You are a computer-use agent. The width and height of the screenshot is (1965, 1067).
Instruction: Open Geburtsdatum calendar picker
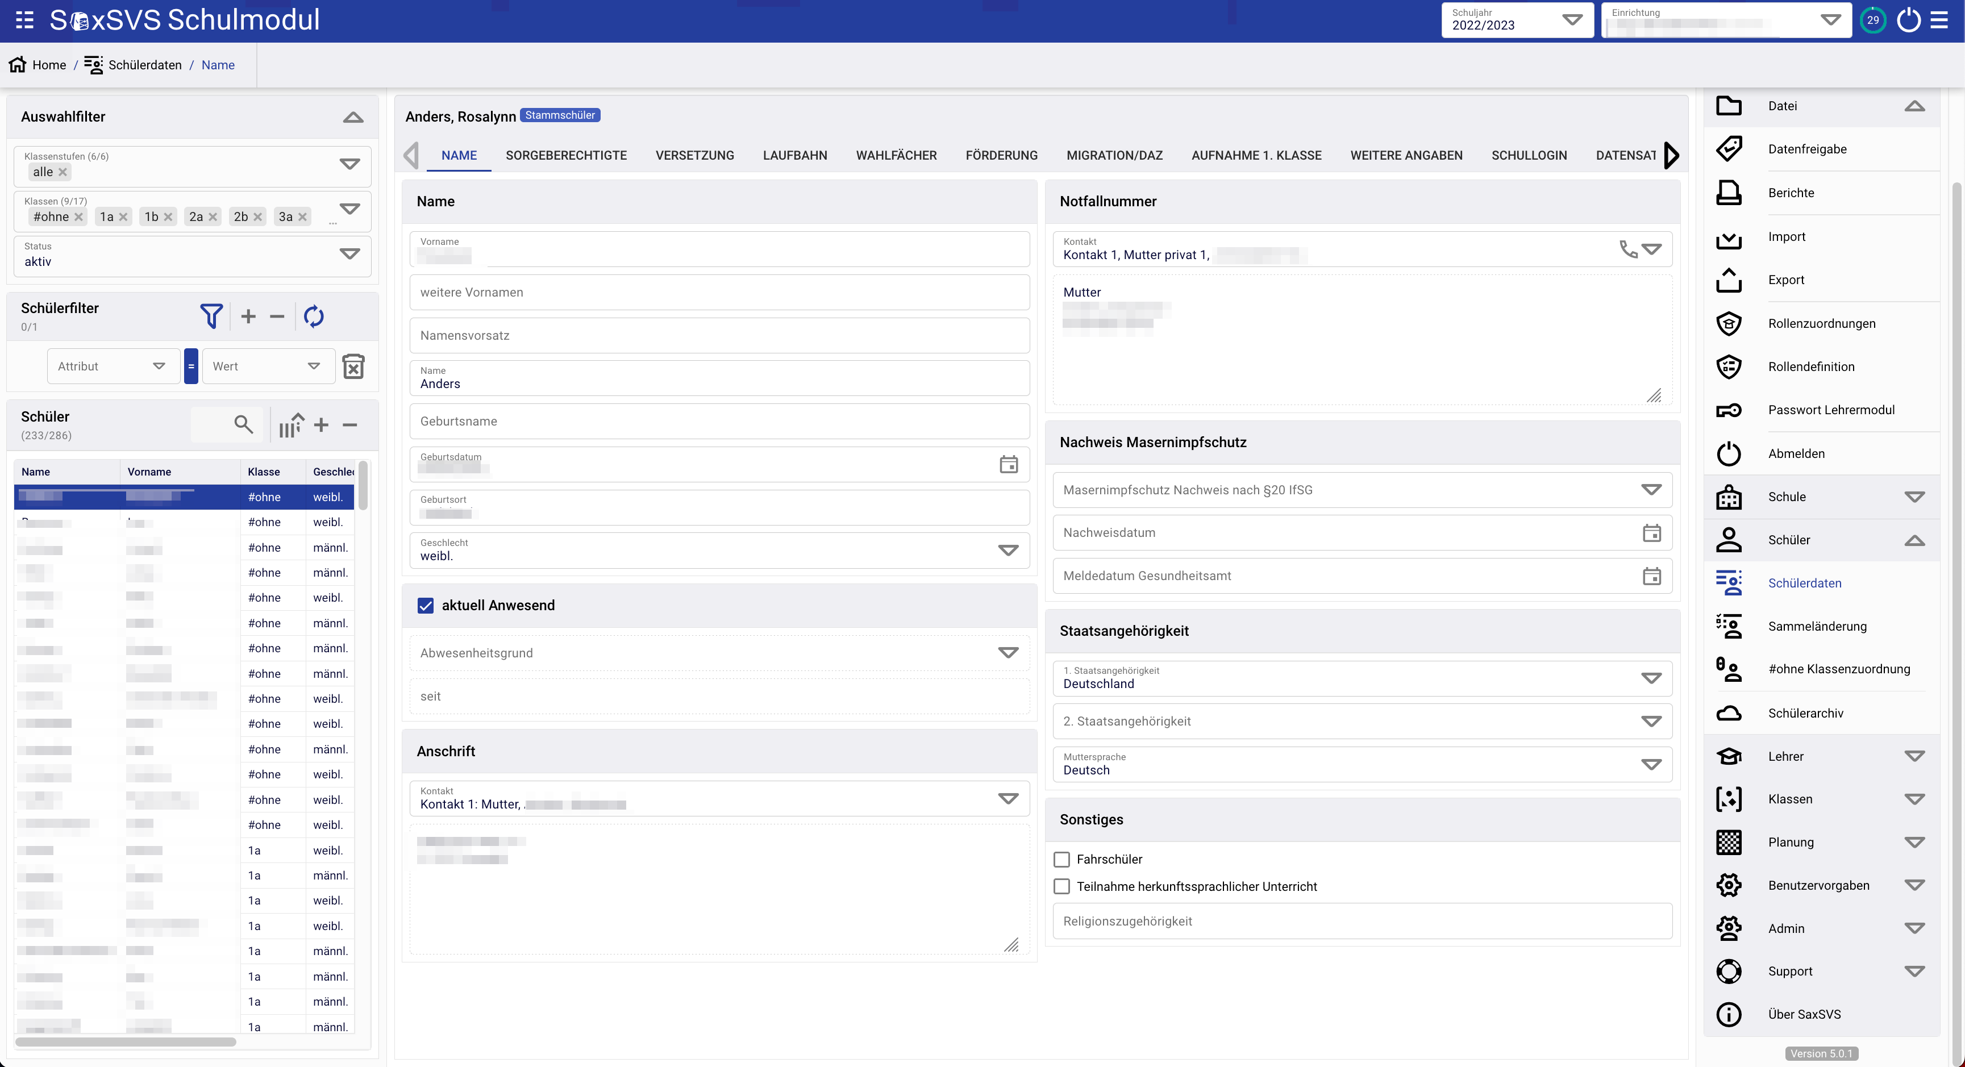click(1009, 464)
